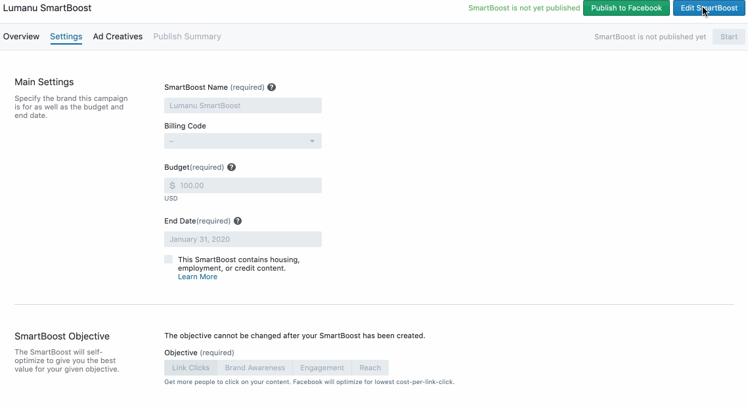
Task: Click the 'Main Settings' heading
Action: pyautogui.click(x=44, y=82)
